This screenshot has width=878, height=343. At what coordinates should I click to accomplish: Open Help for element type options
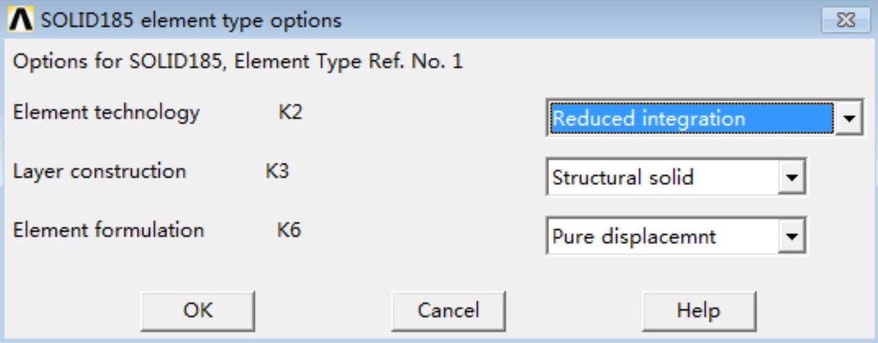(699, 310)
